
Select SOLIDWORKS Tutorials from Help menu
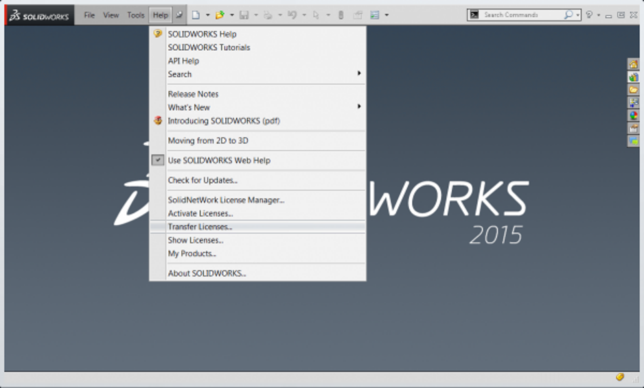257,47
